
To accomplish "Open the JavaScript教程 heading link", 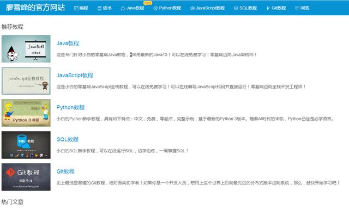I will point(75,75).
